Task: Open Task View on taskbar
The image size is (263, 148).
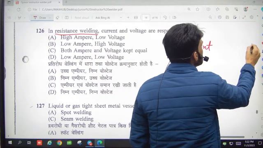Action: 29,143
